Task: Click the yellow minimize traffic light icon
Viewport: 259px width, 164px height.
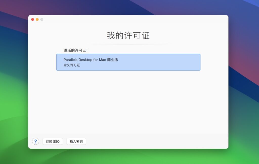Action: 37,19
